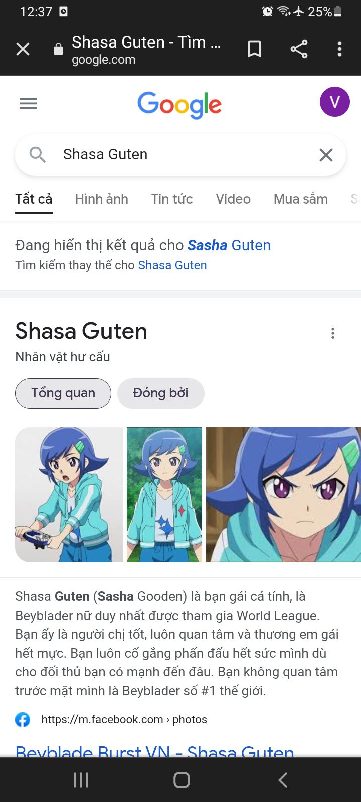Image resolution: width=361 pixels, height=802 pixels.
Task: Open the Google hamburger menu
Action: pyautogui.click(x=28, y=104)
